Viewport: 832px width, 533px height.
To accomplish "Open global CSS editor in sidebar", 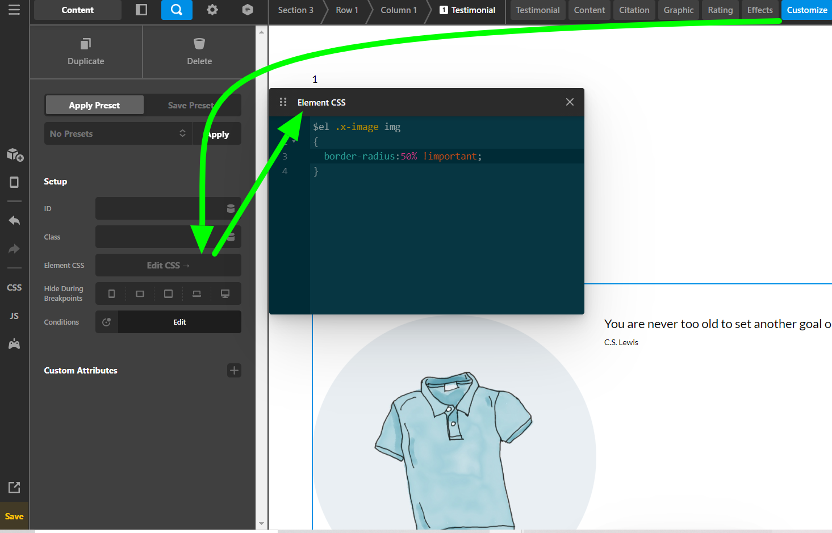I will point(14,288).
